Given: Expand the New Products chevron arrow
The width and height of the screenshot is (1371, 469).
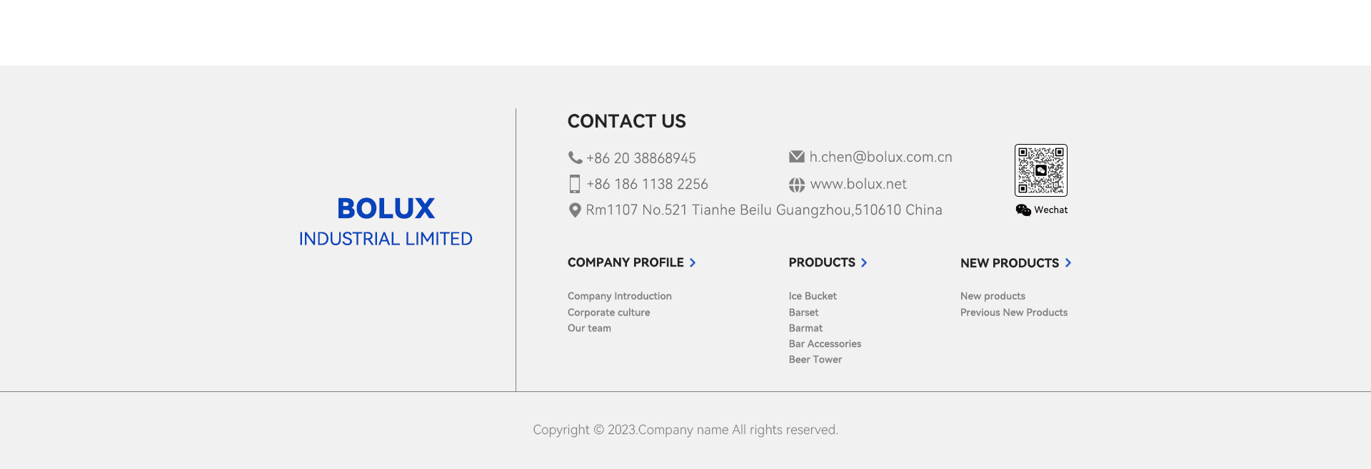Looking at the screenshot, I should [x=1068, y=263].
